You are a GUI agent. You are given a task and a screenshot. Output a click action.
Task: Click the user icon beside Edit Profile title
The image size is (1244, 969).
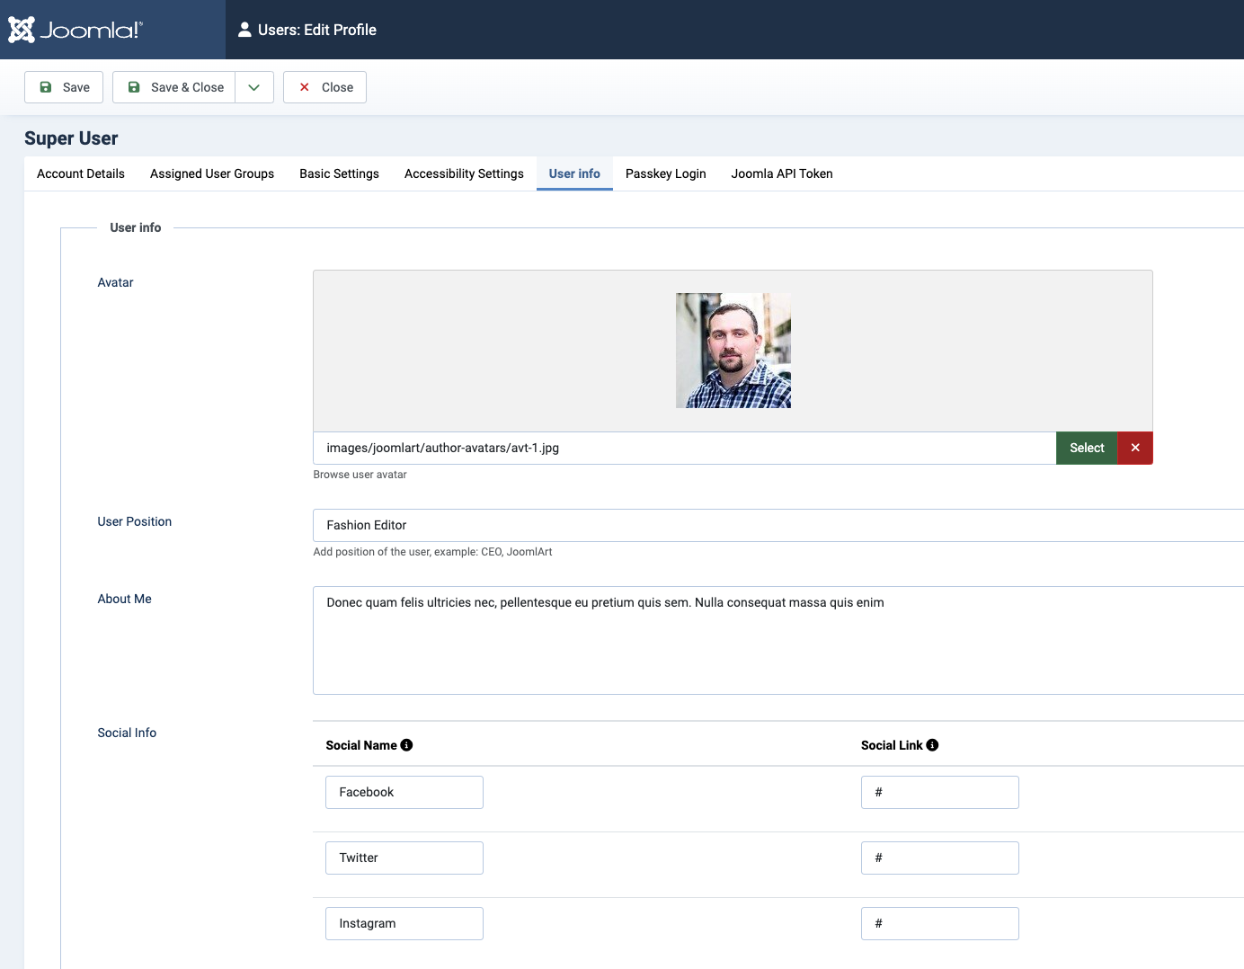[244, 30]
